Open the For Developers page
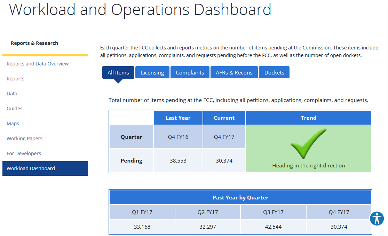Viewport: 388px width, 236px height. (24, 154)
